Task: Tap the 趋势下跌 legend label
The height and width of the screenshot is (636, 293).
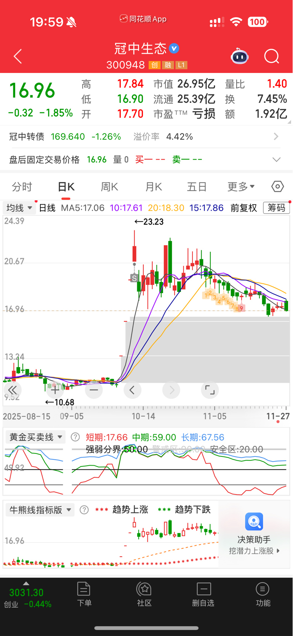Action: [192, 510]
